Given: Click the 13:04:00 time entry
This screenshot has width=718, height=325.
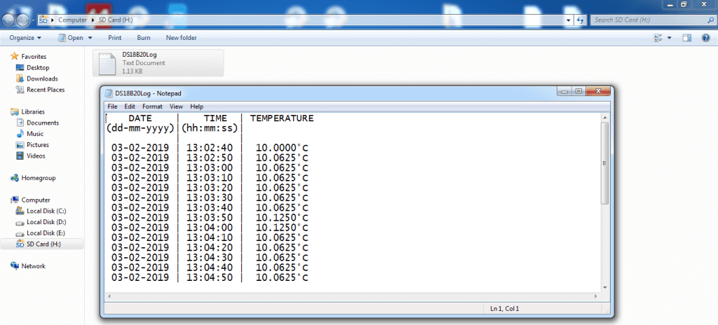Looking at the screenshot, I should 209,228.
